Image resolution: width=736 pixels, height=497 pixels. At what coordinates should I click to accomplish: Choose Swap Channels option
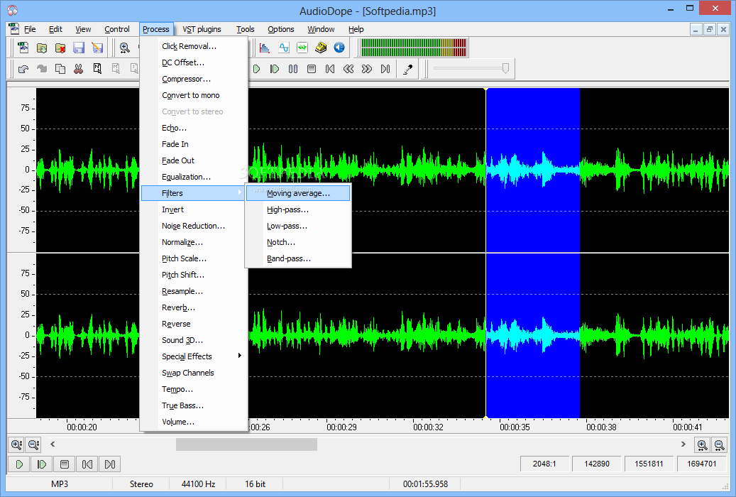pyautogui.click(x=194, y=373)
